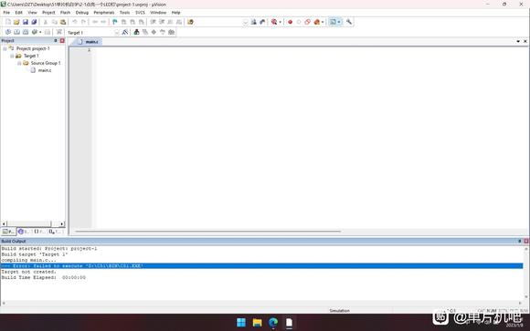
Task: Open Target Options with the magic wand icon
Action: (x=125, y=32)
